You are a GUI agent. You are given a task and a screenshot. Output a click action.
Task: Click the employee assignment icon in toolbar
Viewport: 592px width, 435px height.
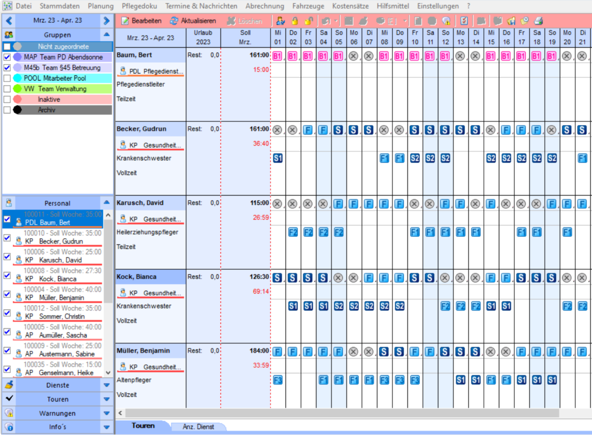(x=280, y=21)
